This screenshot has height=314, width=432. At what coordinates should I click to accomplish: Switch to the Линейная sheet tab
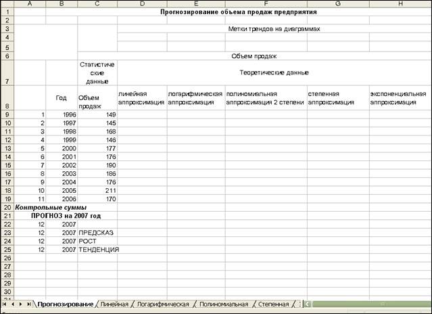pyautogui.click(x=114, y=304)
